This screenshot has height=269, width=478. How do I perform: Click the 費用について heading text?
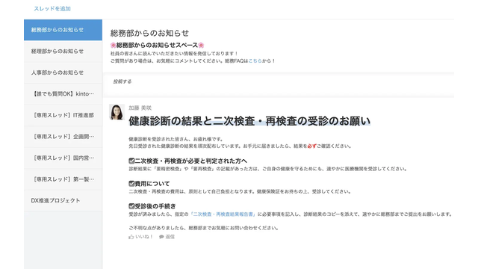point(152,184)
